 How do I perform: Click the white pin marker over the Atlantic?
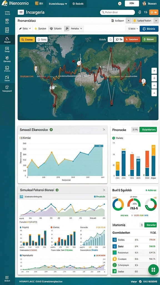tap(79, 63)
